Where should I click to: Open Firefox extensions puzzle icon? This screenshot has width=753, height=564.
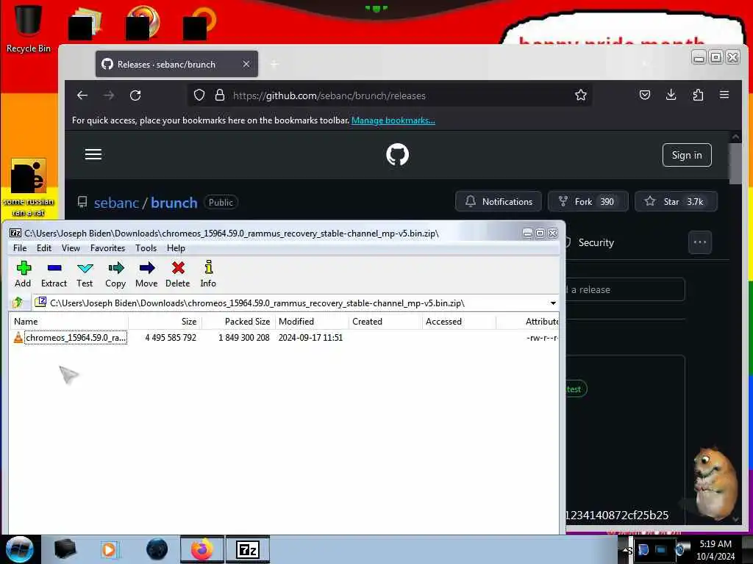coord(698,95)
